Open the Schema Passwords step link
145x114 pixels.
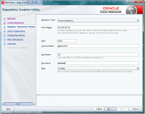[16, 35]
